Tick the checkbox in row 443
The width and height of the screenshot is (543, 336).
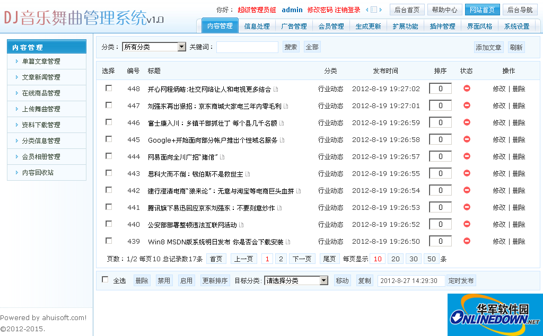(109, 173)
